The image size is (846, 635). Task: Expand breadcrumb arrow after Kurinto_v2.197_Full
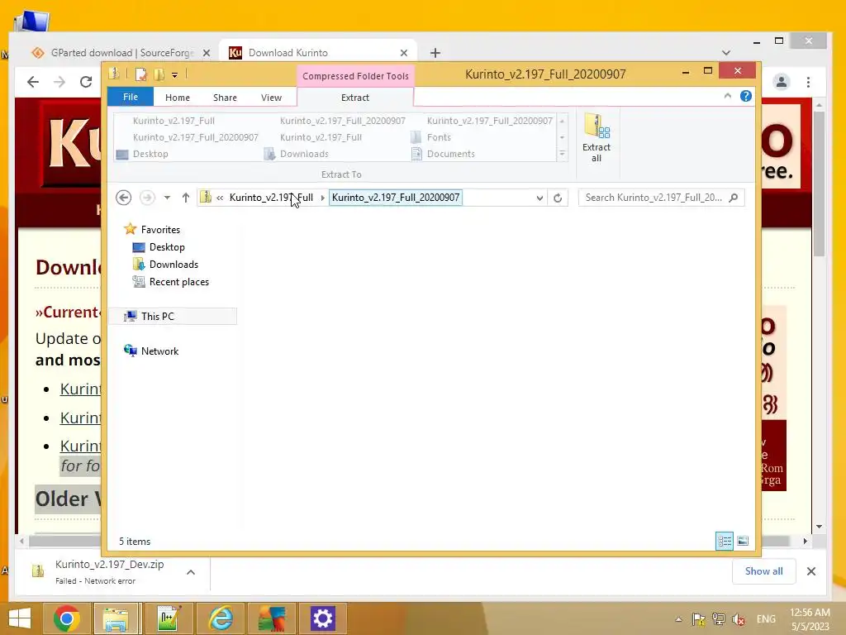click(323, 198)
